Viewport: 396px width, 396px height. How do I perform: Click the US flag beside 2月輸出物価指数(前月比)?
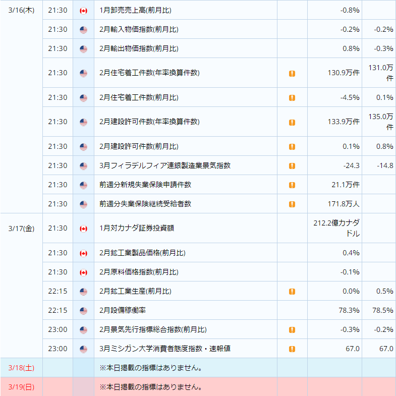pos(83,49)
